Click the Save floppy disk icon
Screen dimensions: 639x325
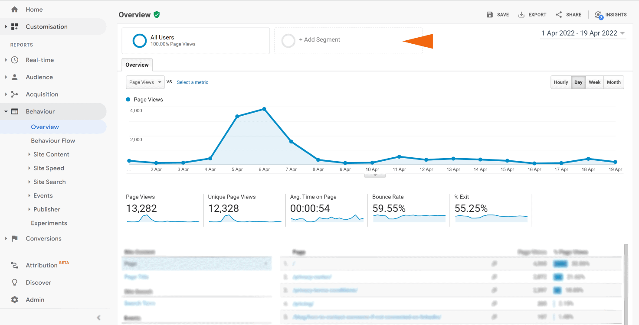coord(490,15)
